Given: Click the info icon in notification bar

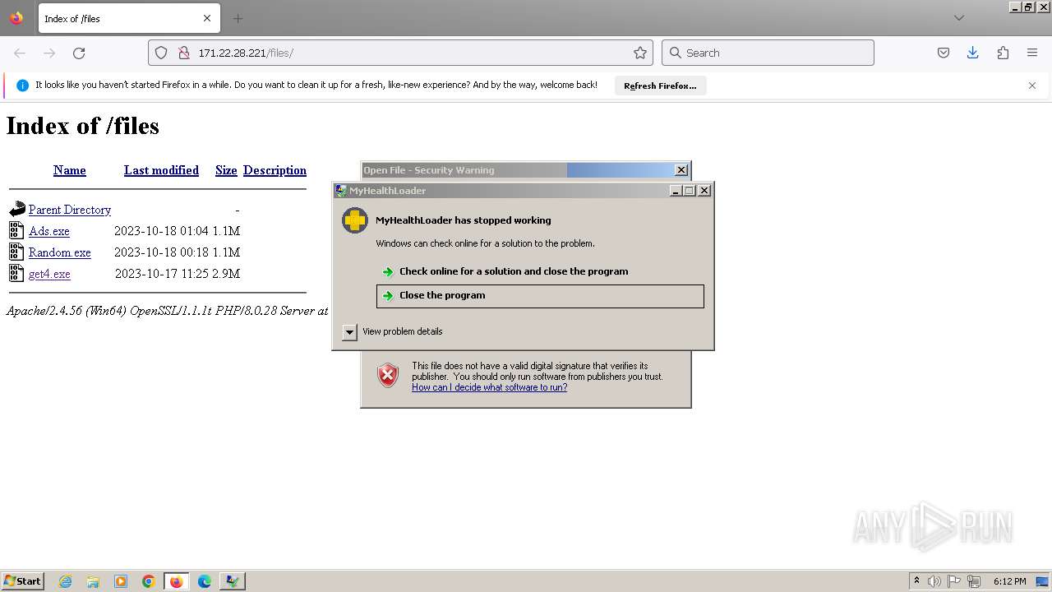Looking at the screenshot, I should point(22,85).
